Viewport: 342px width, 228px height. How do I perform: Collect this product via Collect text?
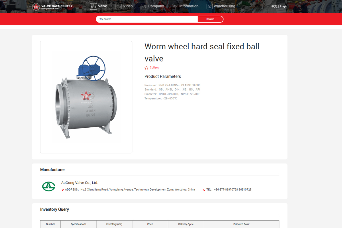(154, 68)
